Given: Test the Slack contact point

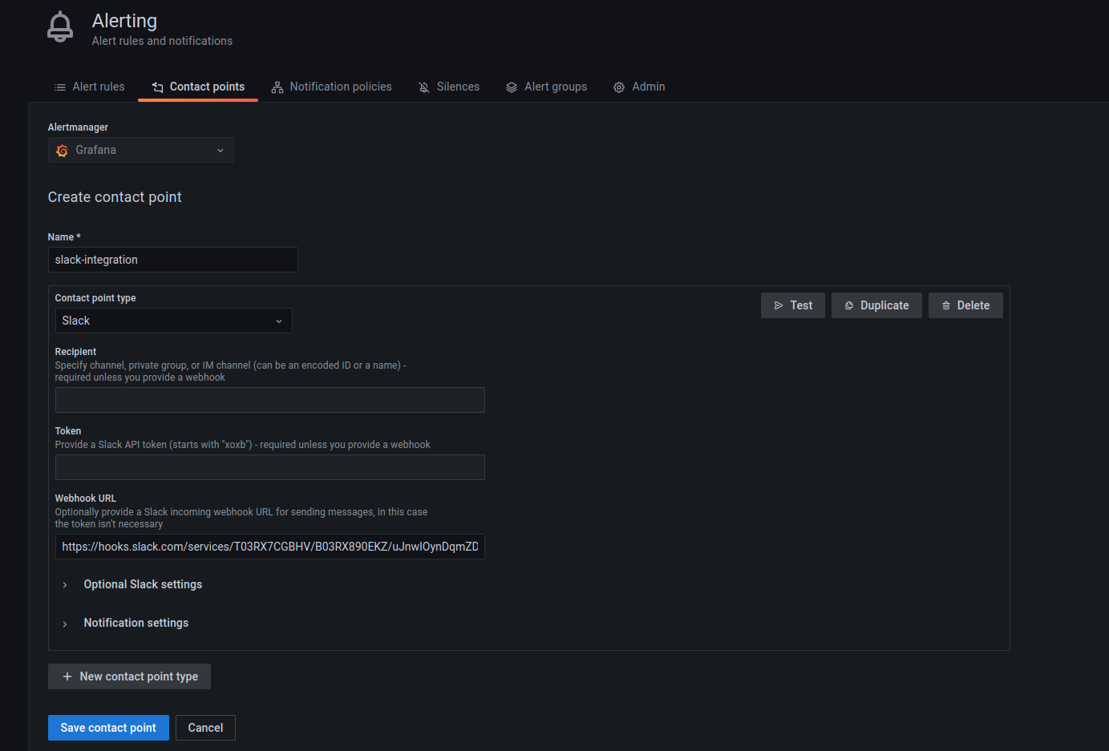Looking at the screenshot, I should click(792, 305).
